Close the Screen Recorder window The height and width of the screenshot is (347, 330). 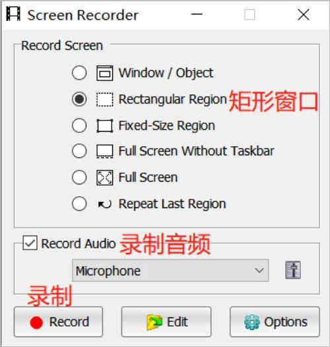304,14
